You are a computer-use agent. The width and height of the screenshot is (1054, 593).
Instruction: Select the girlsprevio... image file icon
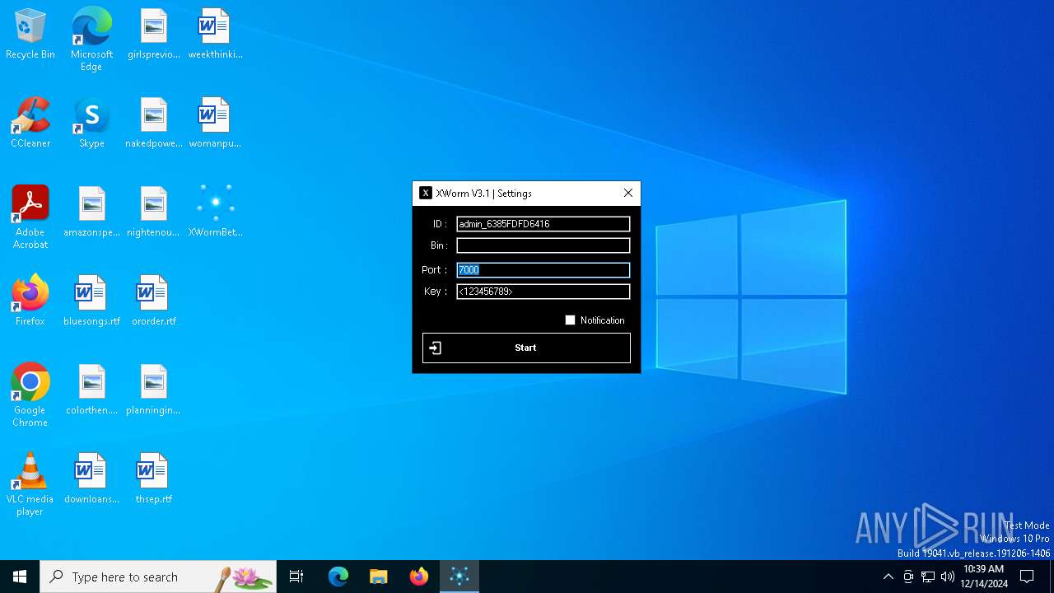click(x=153, y=35)
